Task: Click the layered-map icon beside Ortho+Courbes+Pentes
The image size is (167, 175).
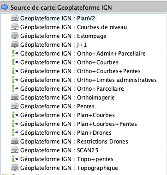Action: (15, 71)
